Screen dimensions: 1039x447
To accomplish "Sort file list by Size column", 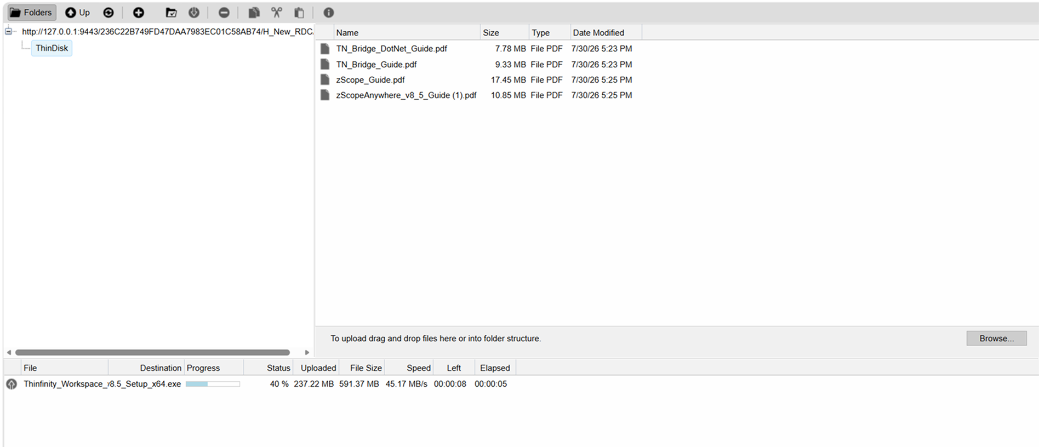I will [505, 33].
